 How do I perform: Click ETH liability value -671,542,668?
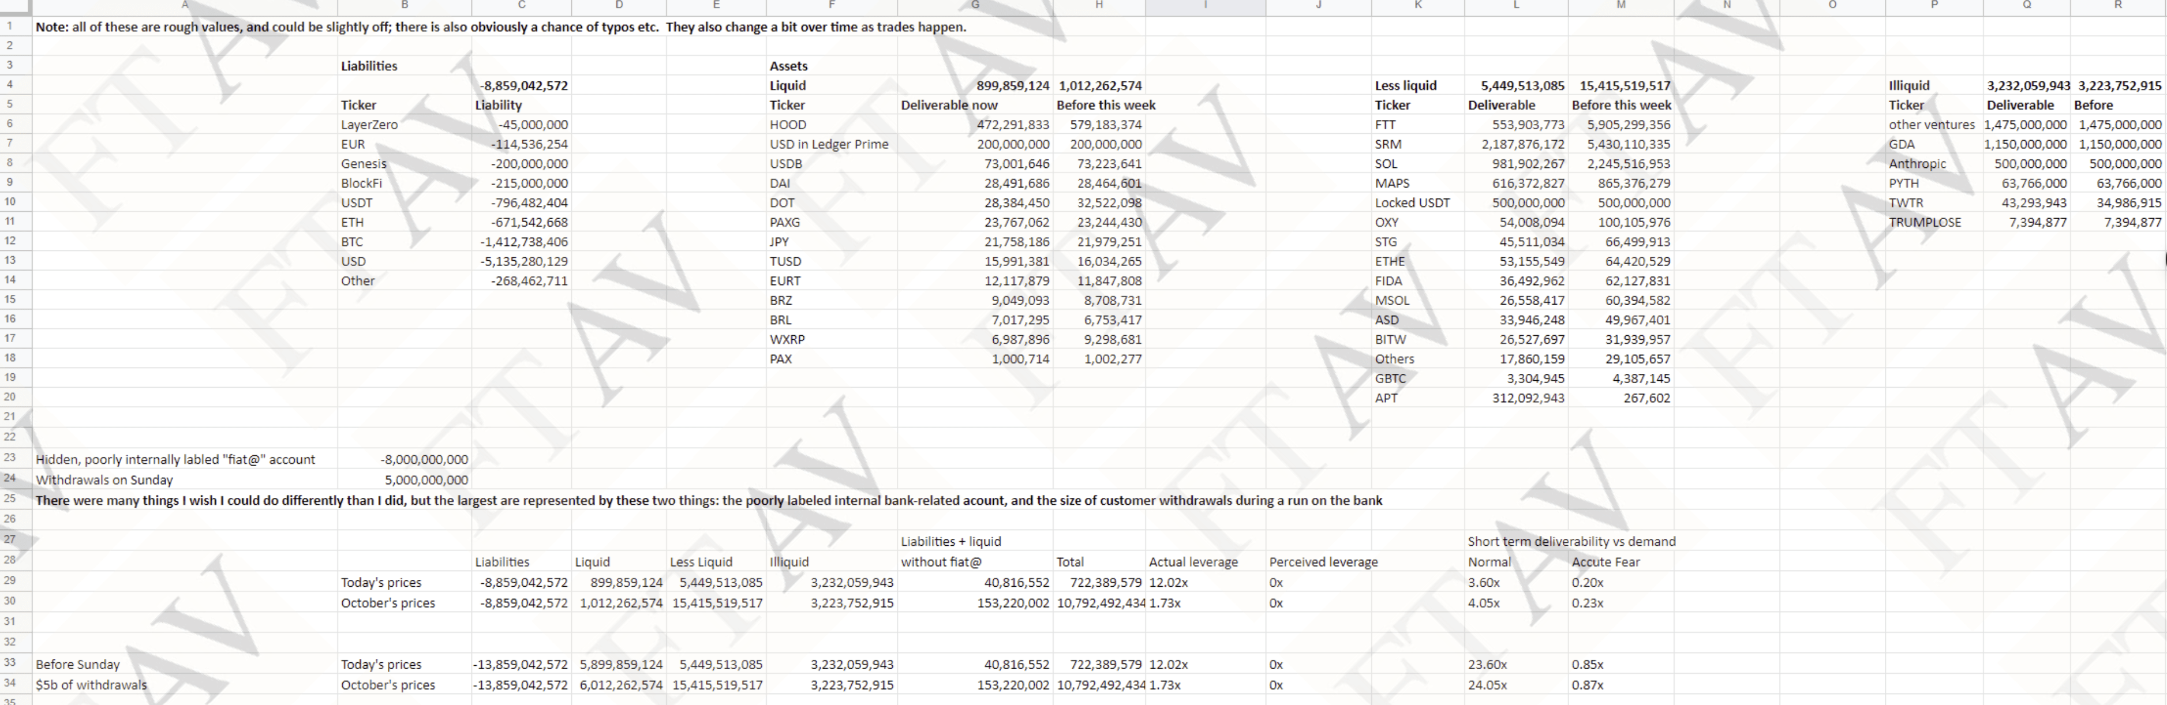[529, 222]
